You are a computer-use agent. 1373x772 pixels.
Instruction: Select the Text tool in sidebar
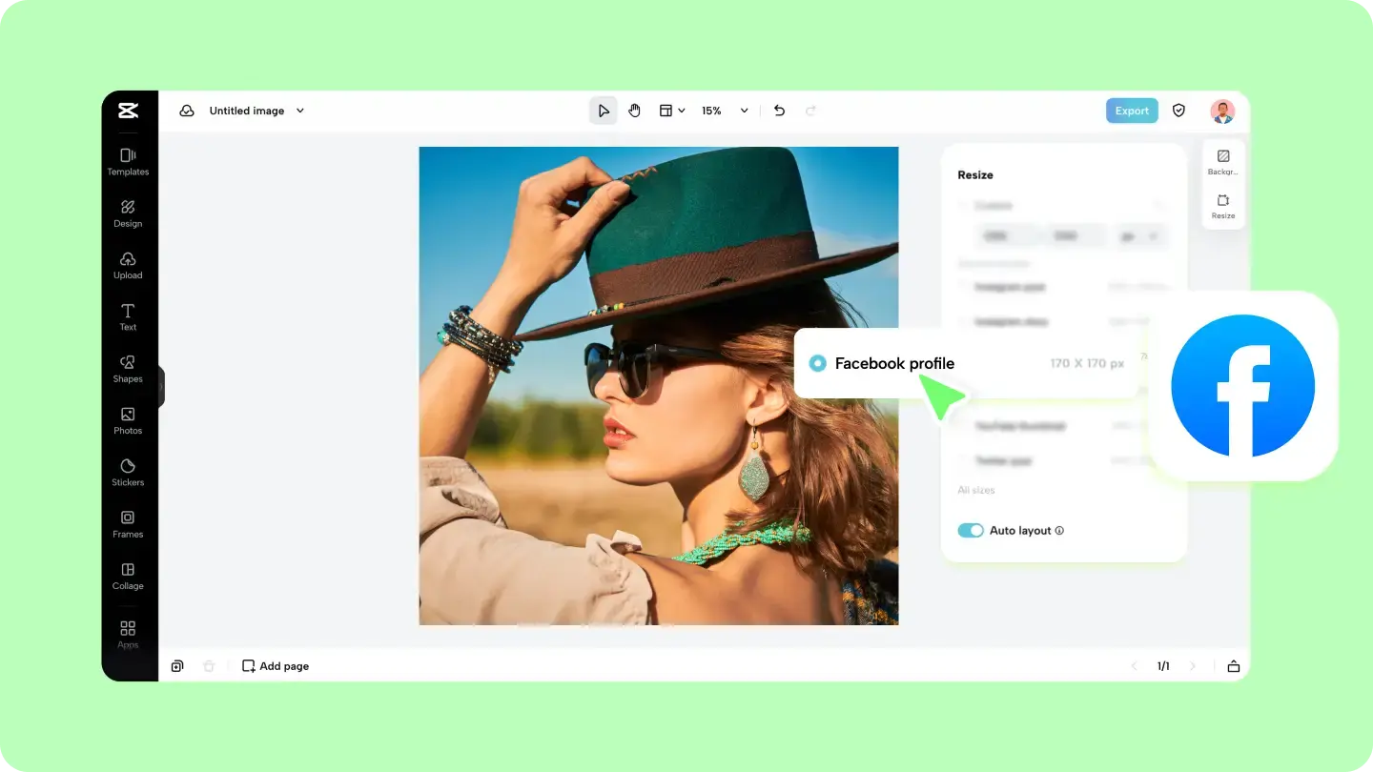point(128,316)
